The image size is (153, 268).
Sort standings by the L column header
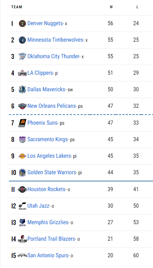[x=137, y=7]
